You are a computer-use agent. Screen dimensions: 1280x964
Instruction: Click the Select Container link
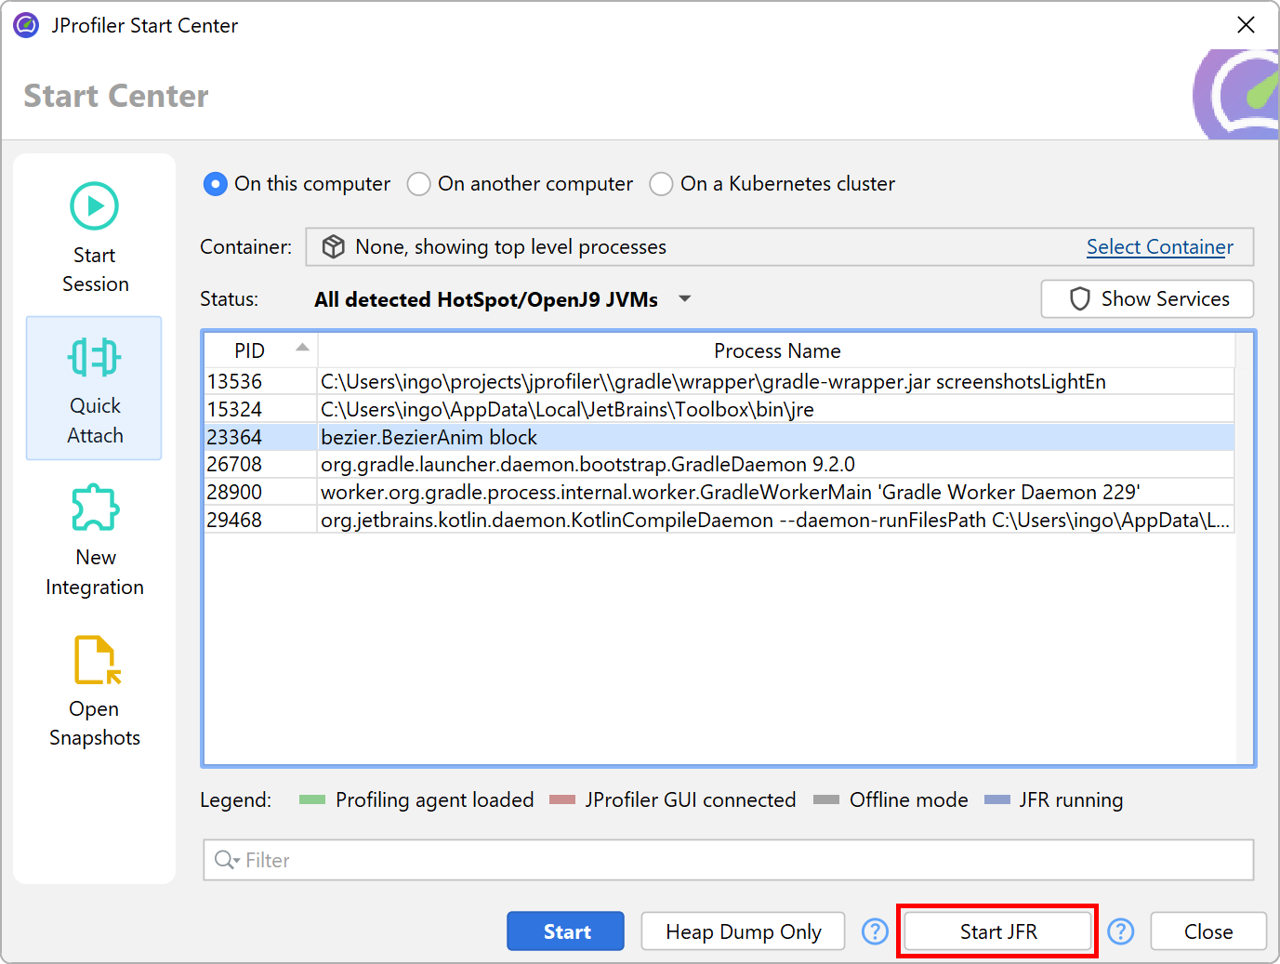pyautogui.click(x=1159, y=246)
